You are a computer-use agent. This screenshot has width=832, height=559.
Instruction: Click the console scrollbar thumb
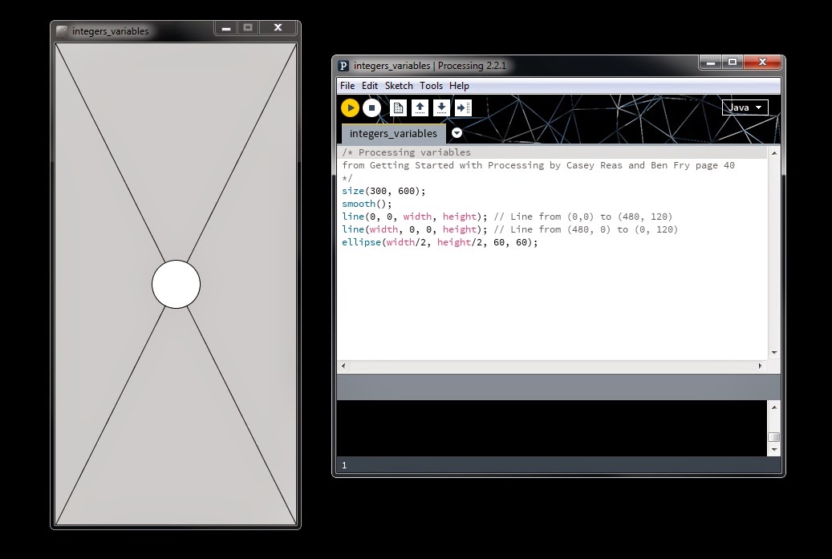pos(774,438)
